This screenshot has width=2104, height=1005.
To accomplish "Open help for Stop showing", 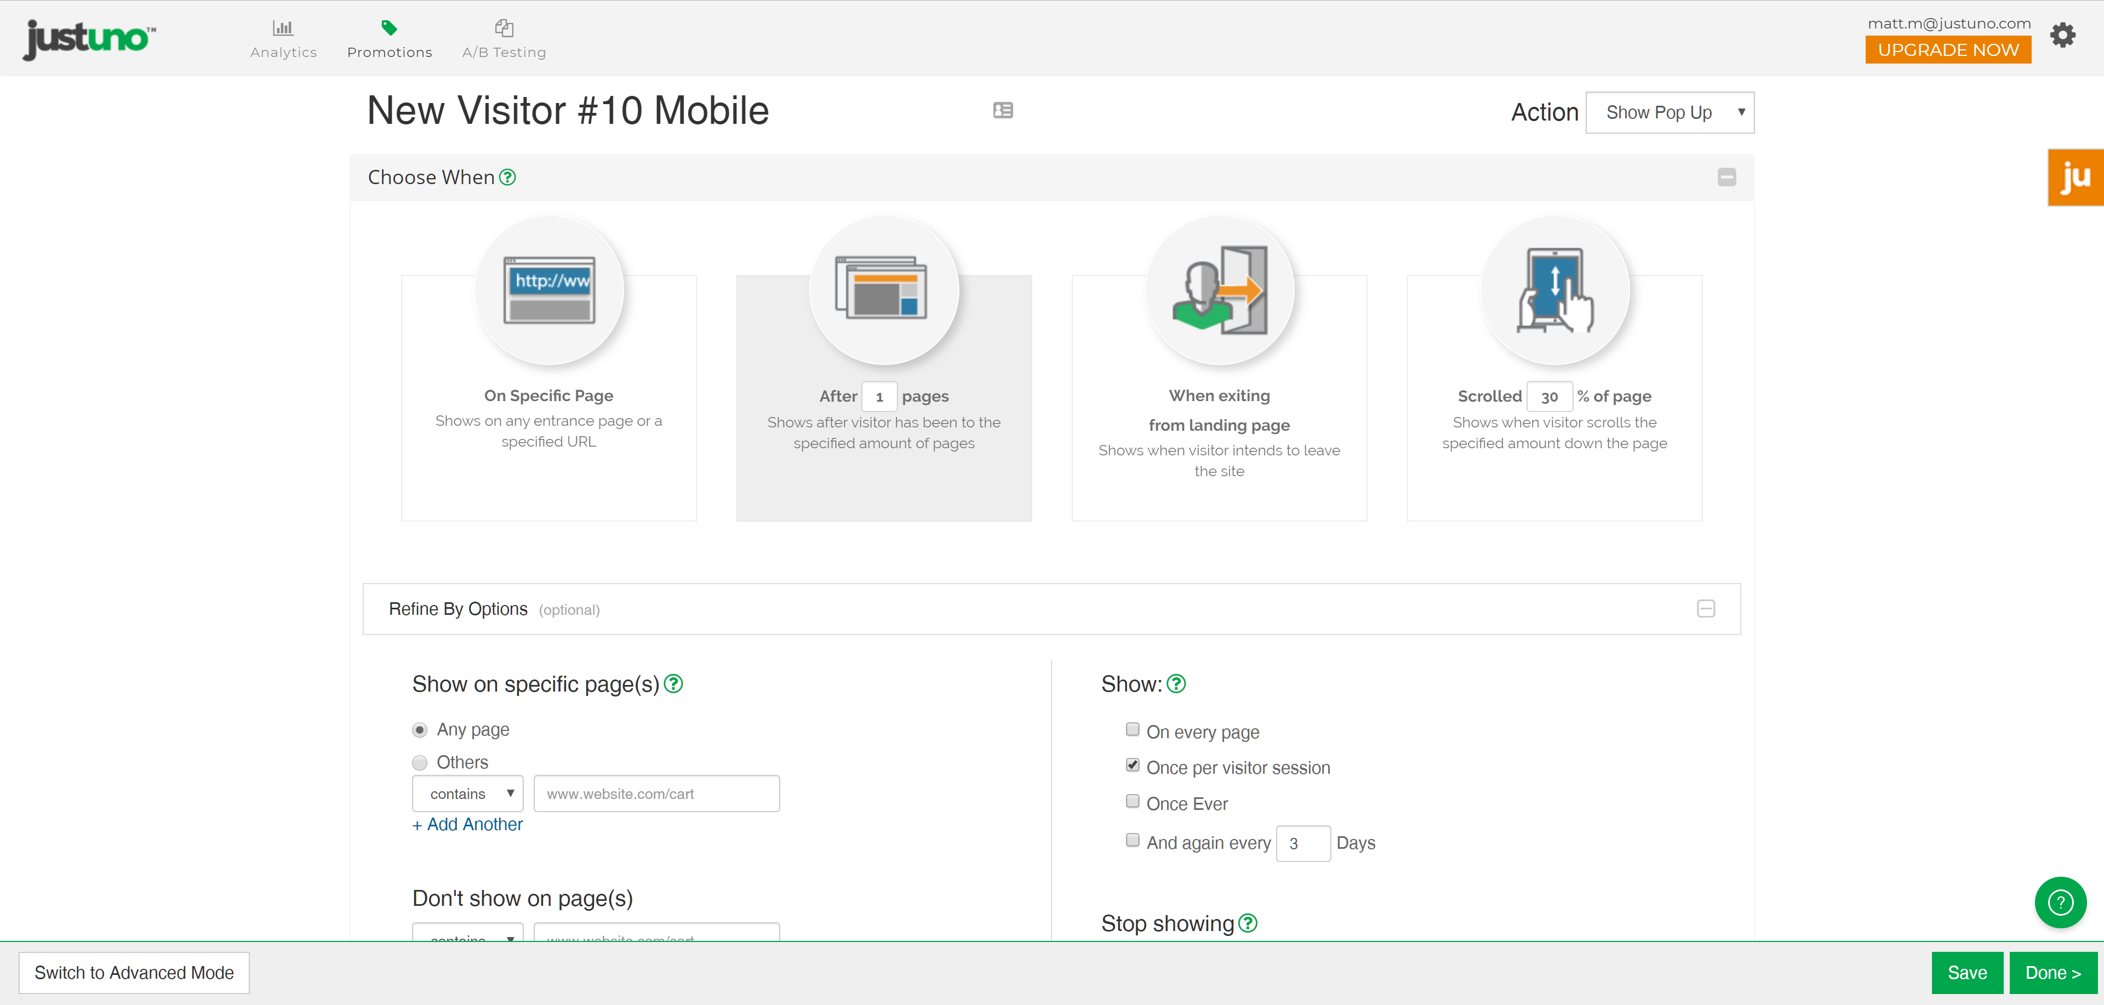I will [1247, 923].
